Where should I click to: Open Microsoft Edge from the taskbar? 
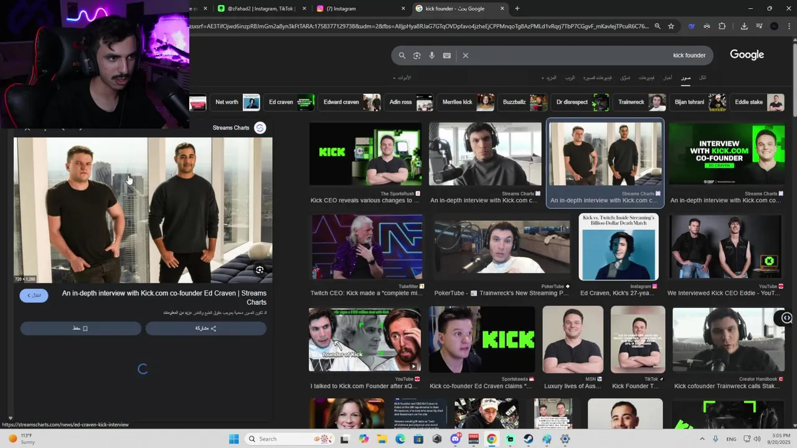[x=400, y=439]
